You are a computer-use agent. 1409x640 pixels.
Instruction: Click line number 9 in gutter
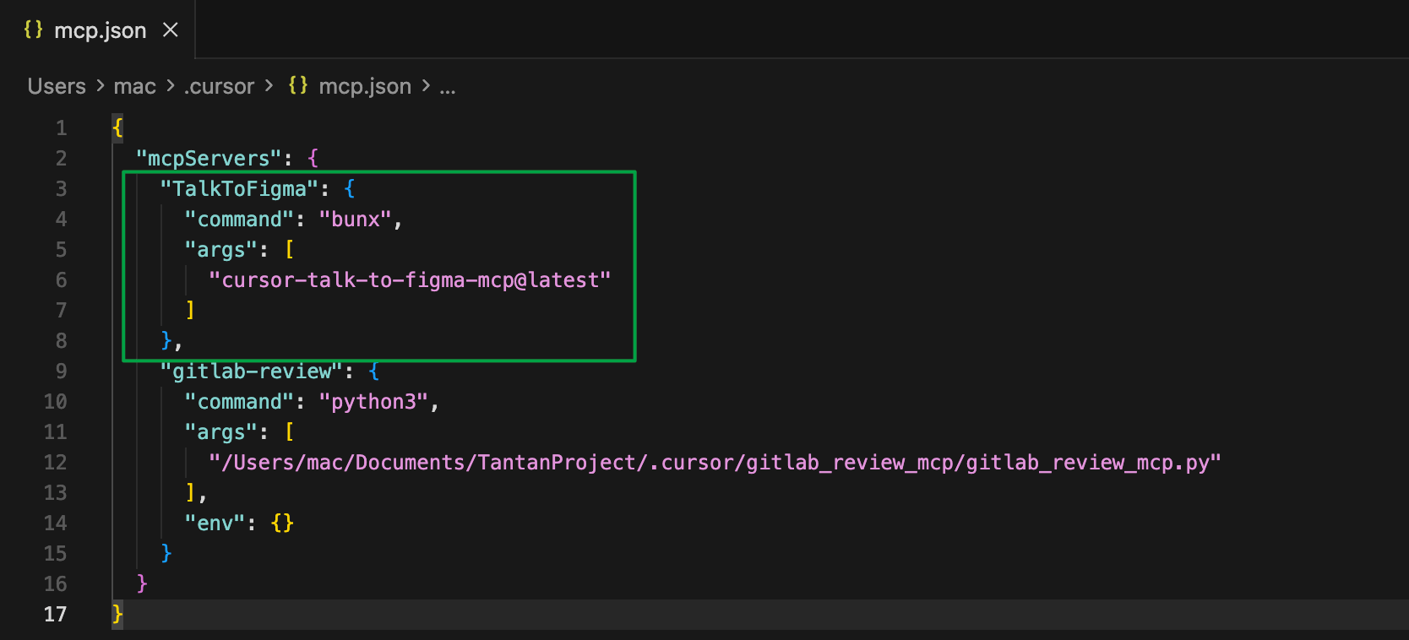click(x=61, y=372)
